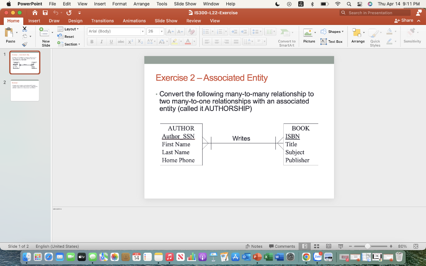Open the Layout dropdown

point(69,29)
